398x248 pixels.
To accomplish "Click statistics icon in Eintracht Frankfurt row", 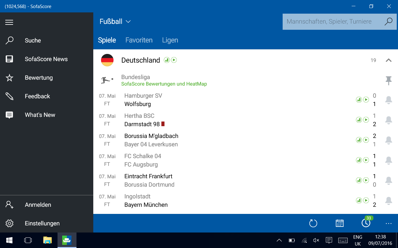I will click(x=359, y=180).
